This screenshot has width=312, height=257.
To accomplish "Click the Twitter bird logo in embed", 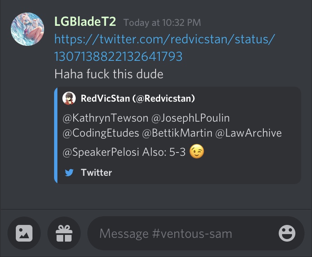I will click(x=69, y=172).
